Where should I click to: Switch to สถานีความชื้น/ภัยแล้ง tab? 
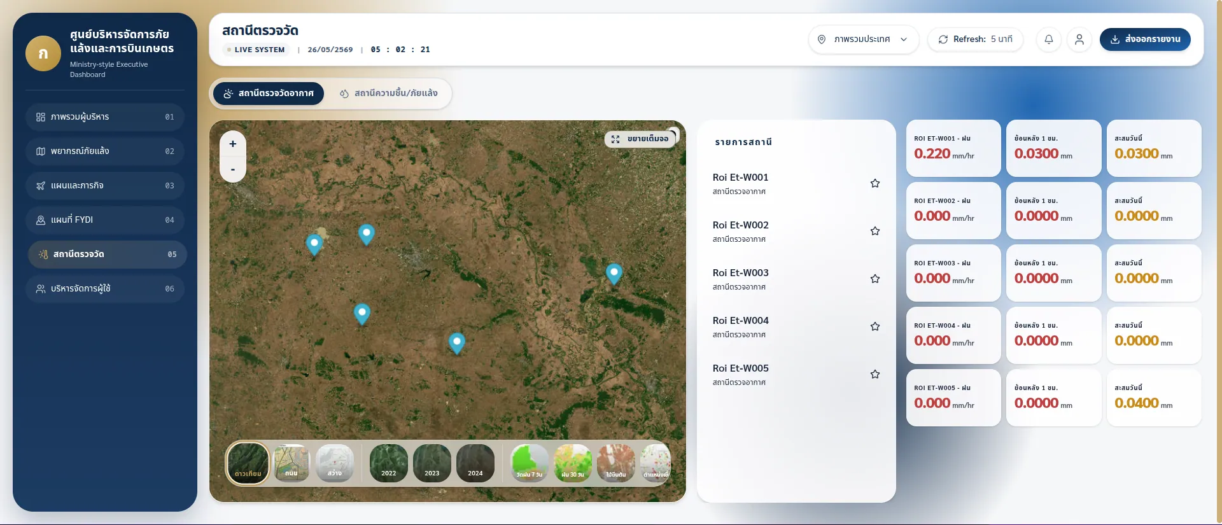click(389, 94)
